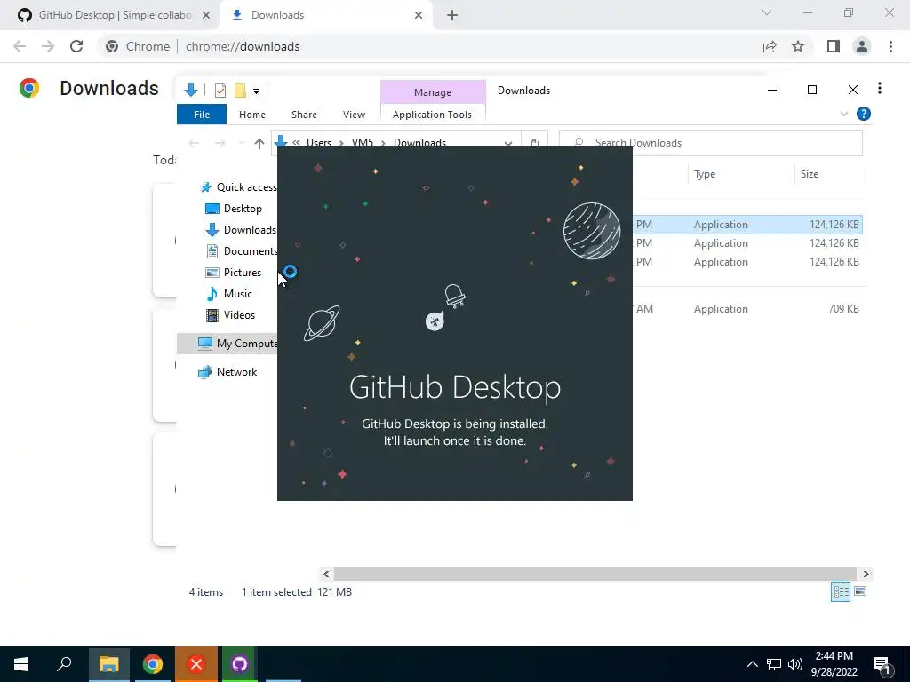Open Explorer help icon
Screen dimensions: 910x682
coord(864,115)
